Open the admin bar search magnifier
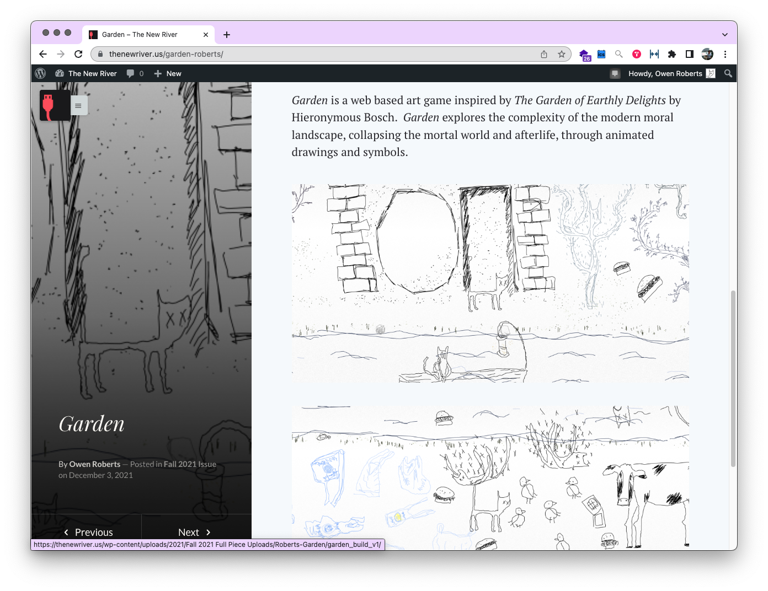The height and width of the screenshot is (591, 768). tap(728, 73)
